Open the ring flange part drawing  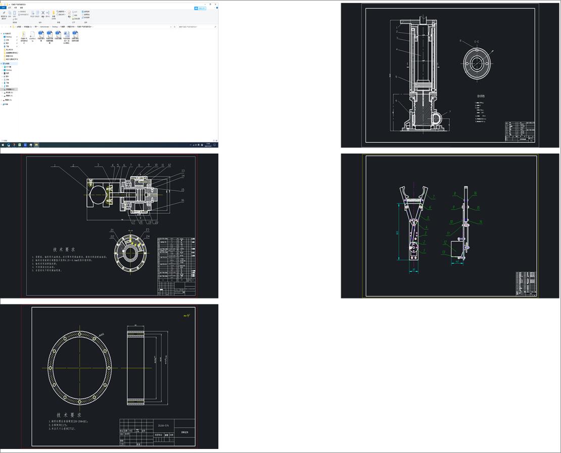(109, 376)
